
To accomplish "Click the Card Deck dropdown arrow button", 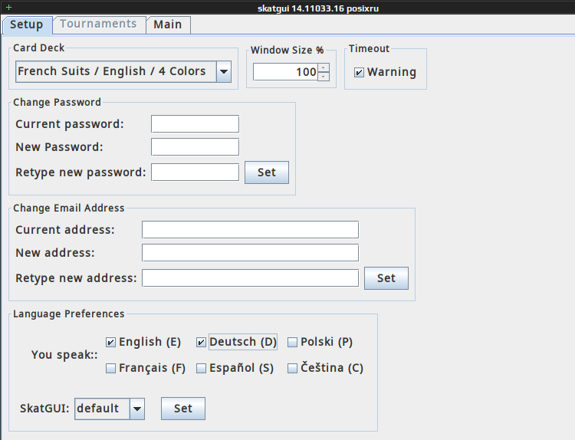I will [224, 71].
